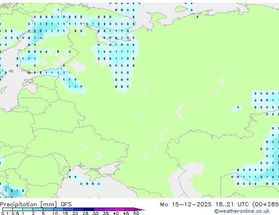Click the '10' legend scale label
Image resolution: width=279 pixels, height=215 pixels.
pos(55,213)
